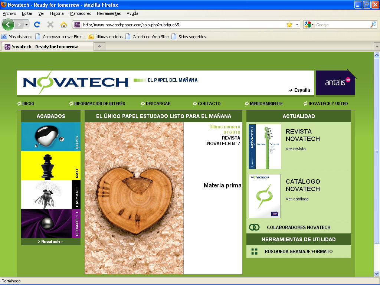Open BÚSQUEDA GRAMAJE/FORMATO link
This screenshot has height=285, width=380.
(x=299, y=252)
